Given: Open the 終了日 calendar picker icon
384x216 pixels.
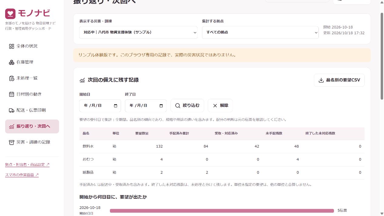Looking at the screenshot, I should point(161,106).
